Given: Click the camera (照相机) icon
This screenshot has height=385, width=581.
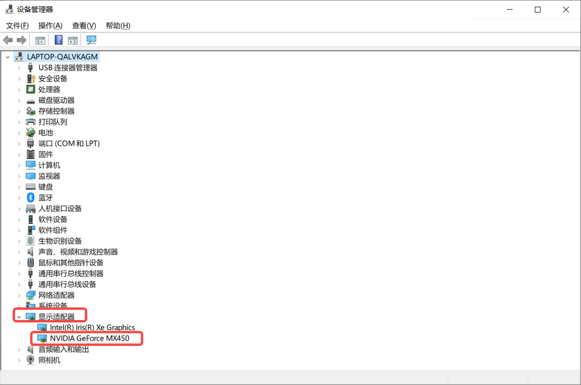Looking at the screenshot, I should point(31,360).
